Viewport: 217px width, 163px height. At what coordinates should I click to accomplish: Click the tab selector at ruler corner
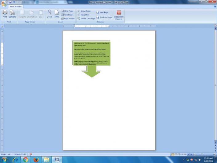tap(2, 26)
